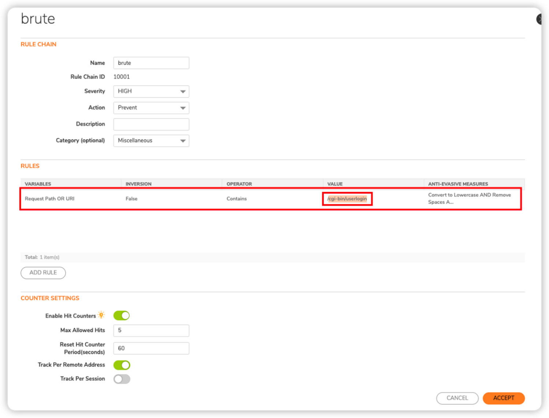
Task: Open the Action dropdown set to Prevent
Action: (151, 108)
